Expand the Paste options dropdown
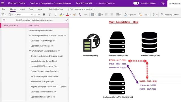This screenshot has width=181, height=102. pyautogui.click(x=12, y=15)
